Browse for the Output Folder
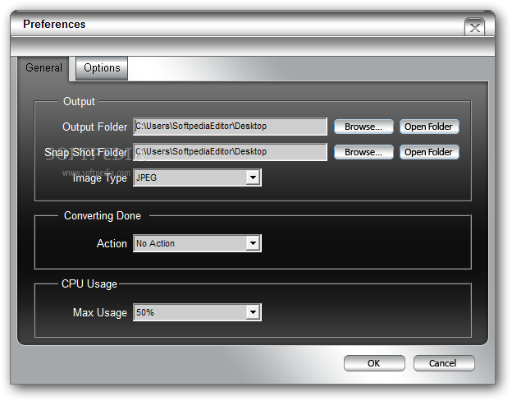 (x=363, y=127)
